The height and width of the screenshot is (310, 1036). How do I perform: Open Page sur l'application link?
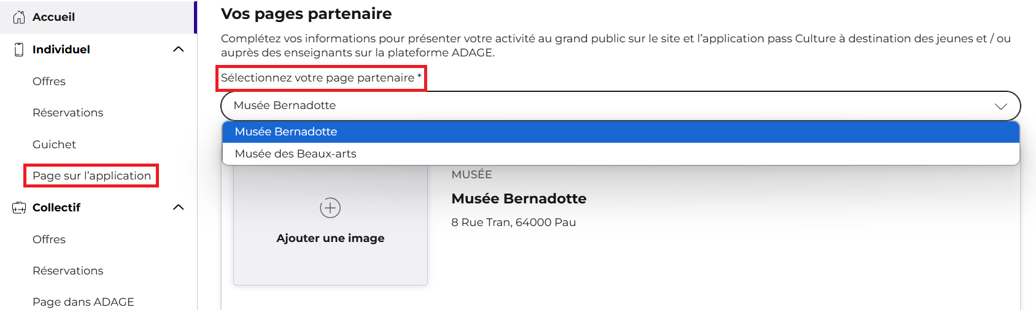91,176
